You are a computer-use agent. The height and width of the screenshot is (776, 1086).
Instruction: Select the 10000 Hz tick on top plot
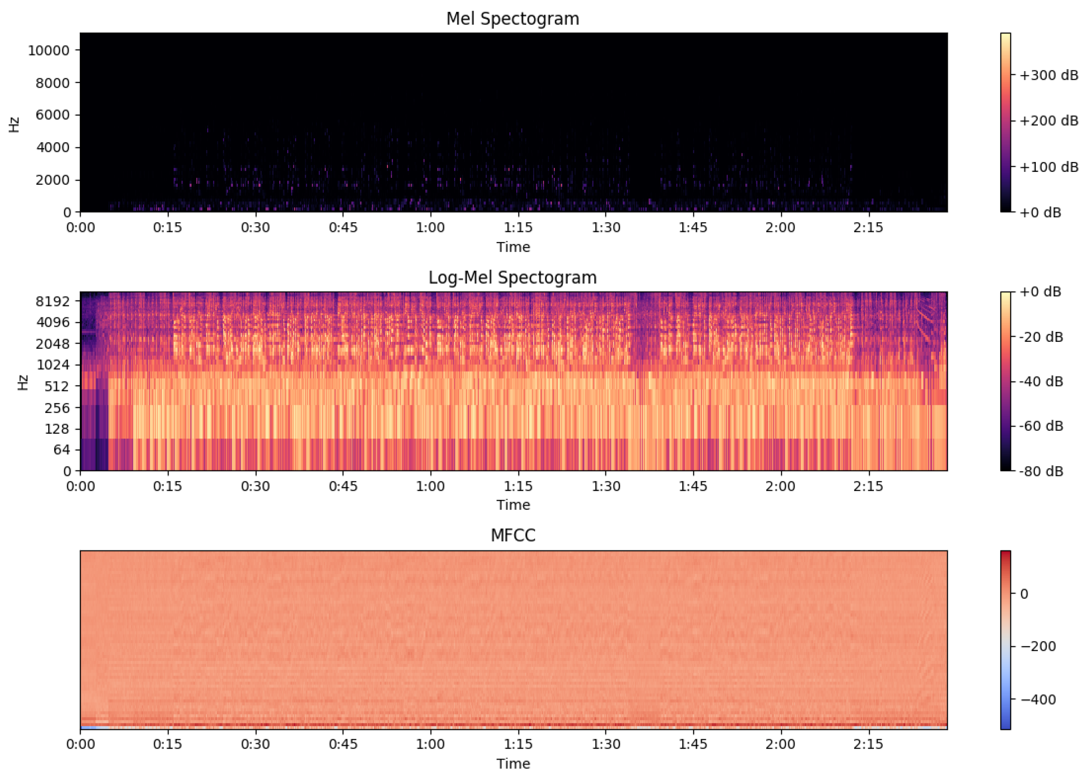(x=49, y=50)
